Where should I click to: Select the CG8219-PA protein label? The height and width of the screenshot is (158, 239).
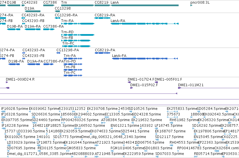[105, 50]
